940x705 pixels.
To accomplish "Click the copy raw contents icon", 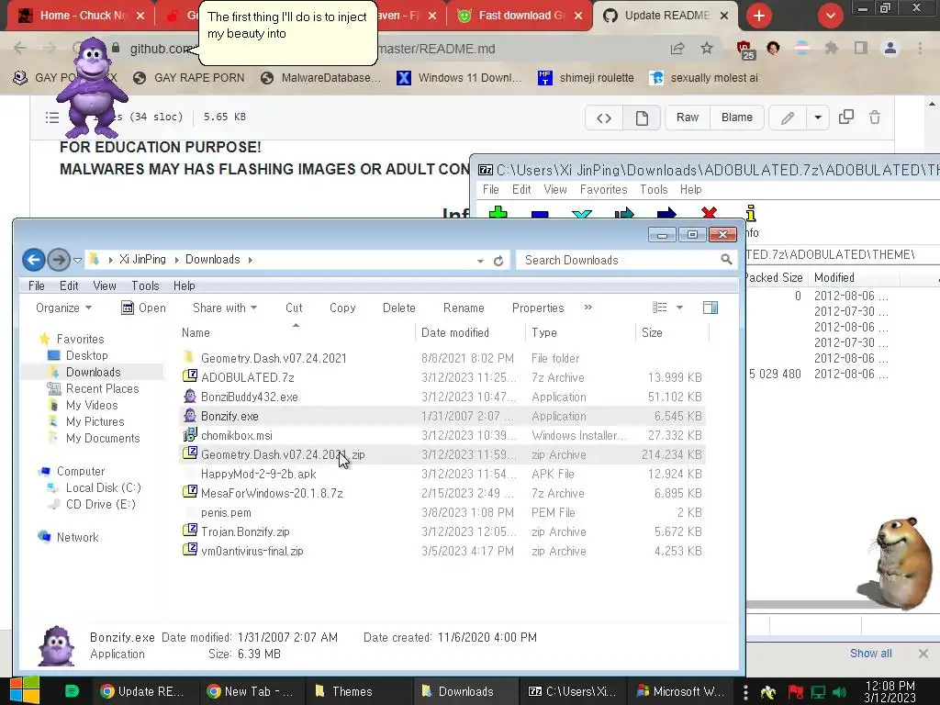I will point(845,117).
